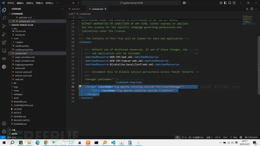This screenshot has width=260, height=146.
Task: Open the 查看(V) View menu
Action: (40, 3)
